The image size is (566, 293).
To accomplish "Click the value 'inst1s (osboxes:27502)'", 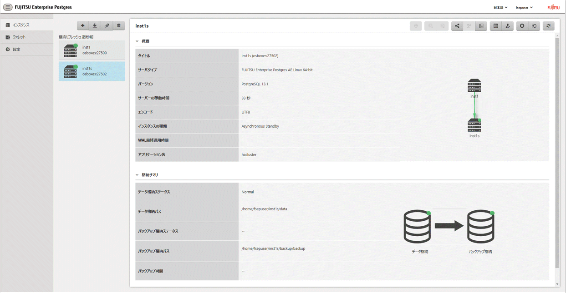I will (x=260, y=56).
